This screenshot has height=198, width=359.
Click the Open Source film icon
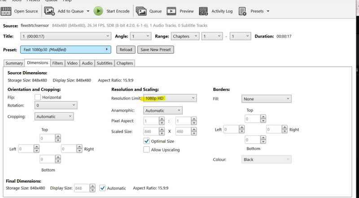click(x=7, y=11)
